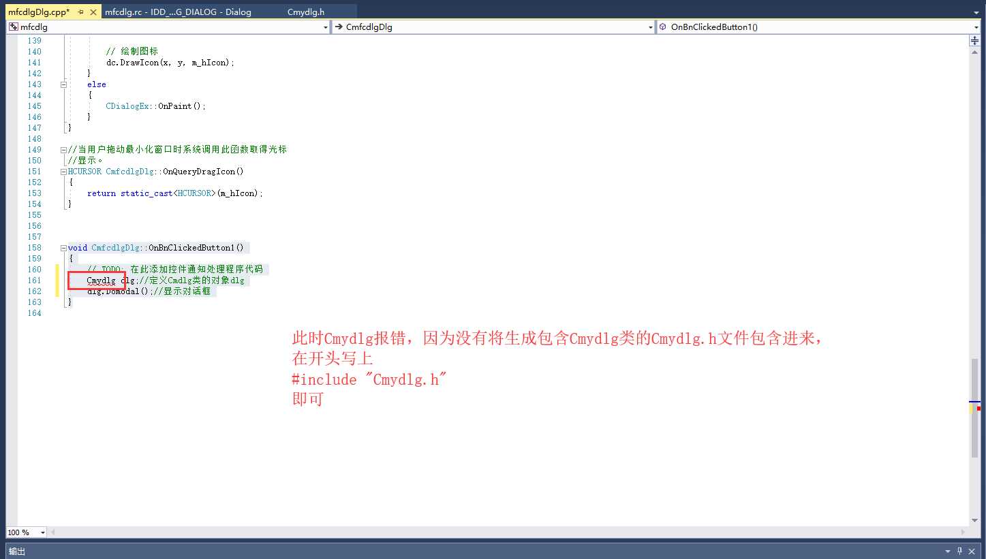Open the mfcdlg project scope dropdown
The height and width of the screenshot is (559, 986).
[325, 27]
